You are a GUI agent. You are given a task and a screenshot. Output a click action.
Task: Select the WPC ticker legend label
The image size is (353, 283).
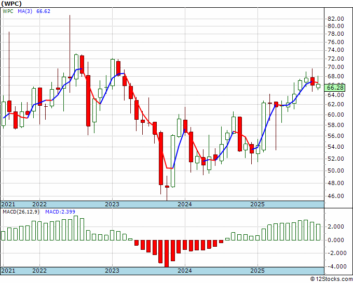pyautogui.click(x=8, y=11)
